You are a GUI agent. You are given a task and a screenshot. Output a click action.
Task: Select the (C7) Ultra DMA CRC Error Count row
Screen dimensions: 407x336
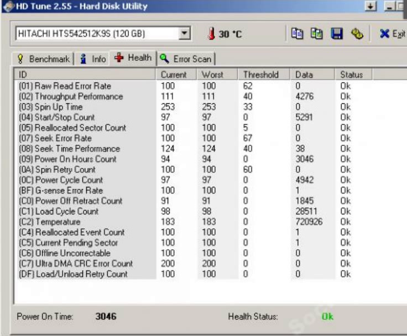coord(210,264)
